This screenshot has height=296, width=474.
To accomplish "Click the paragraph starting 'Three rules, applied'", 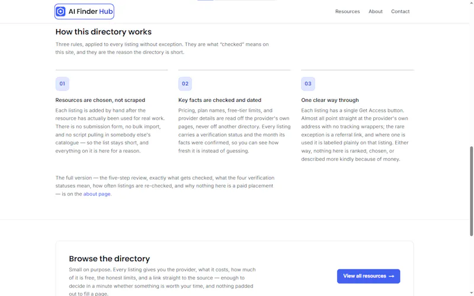I will tap(162, 49).
